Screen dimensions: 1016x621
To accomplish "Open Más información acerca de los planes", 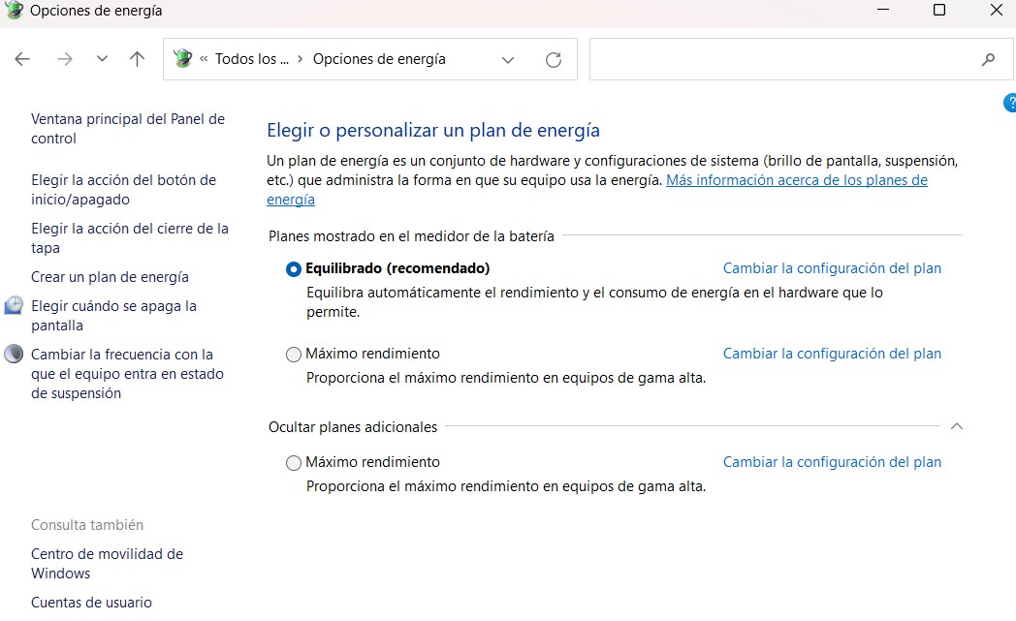I will [x=795, y=179].
